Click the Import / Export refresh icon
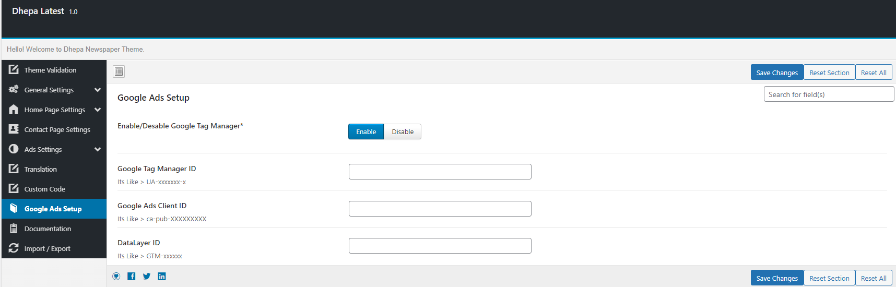The height and width of the screenshot is (287, 896). pos(14,248)
